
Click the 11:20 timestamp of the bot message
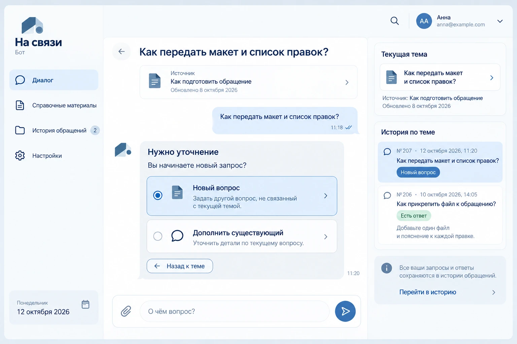[x=353, y=273]
